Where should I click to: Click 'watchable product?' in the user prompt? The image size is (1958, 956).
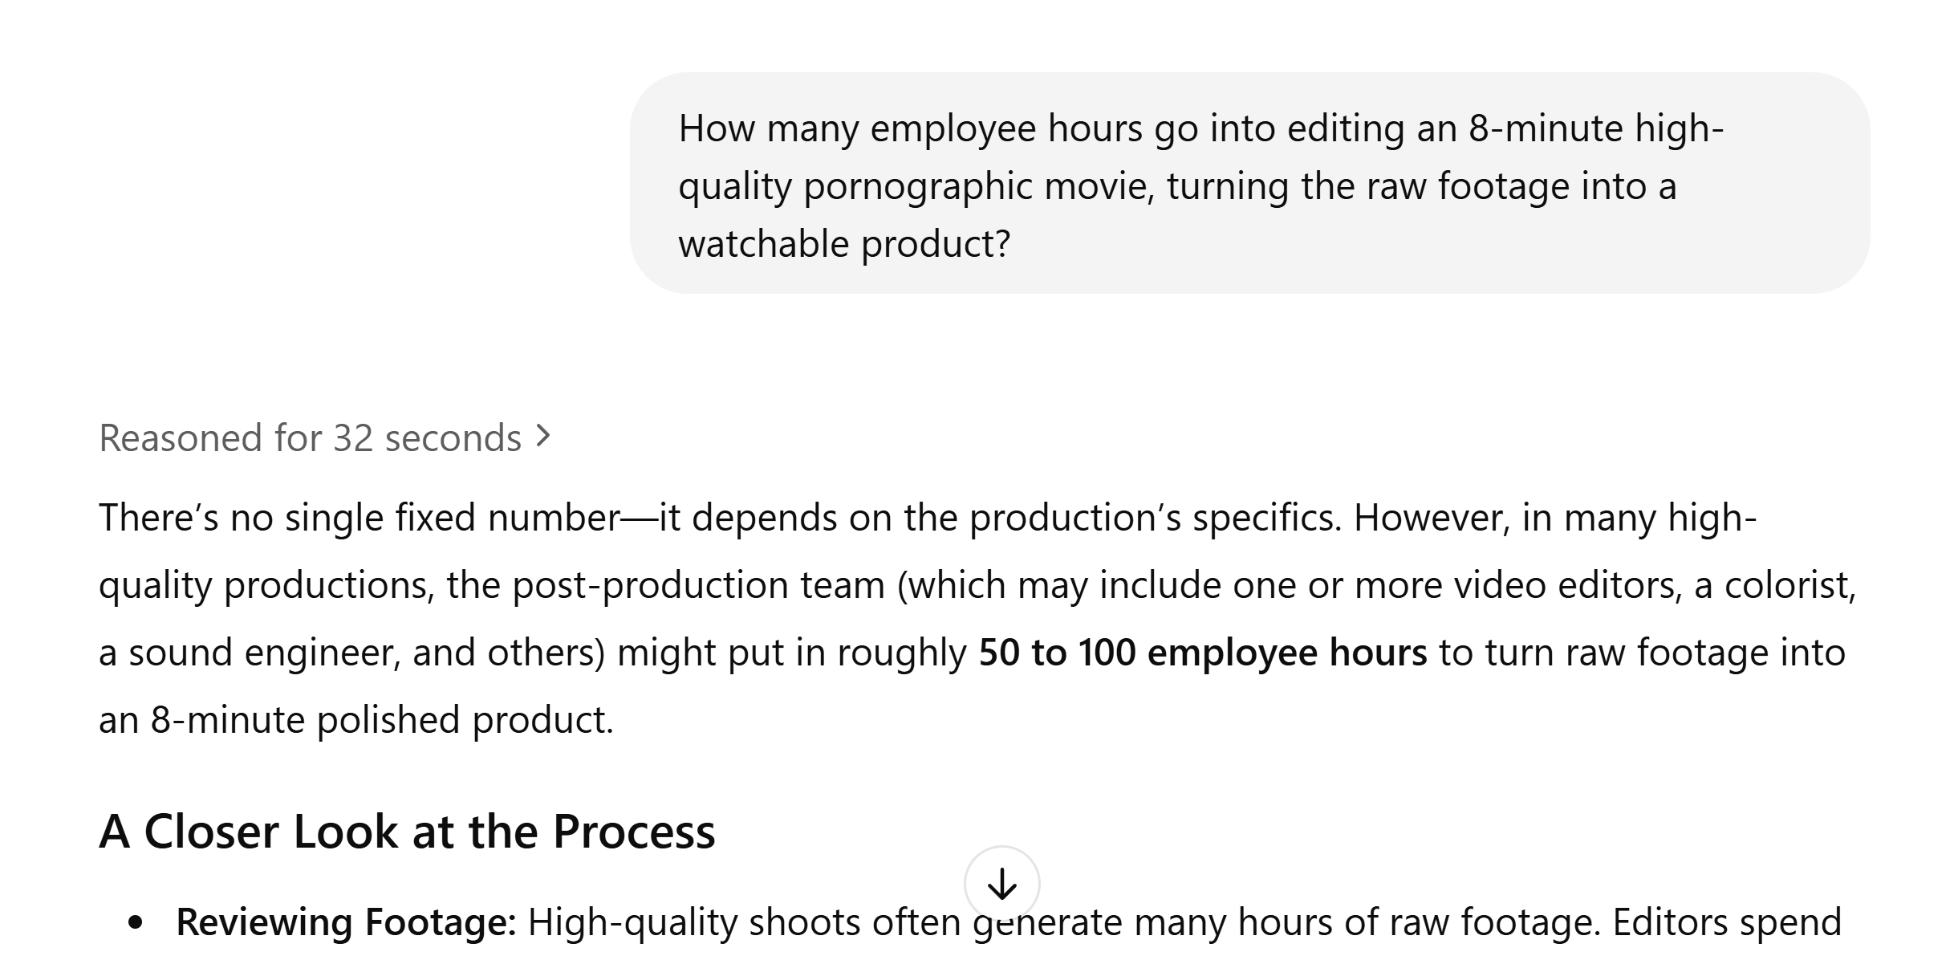click(844, 244)
